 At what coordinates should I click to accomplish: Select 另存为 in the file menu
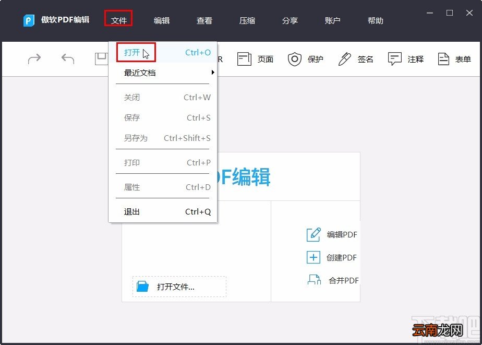pyautogui.click(x=163, y=138)
